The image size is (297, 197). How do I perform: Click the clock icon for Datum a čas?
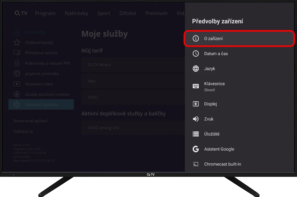pos(196,54)
